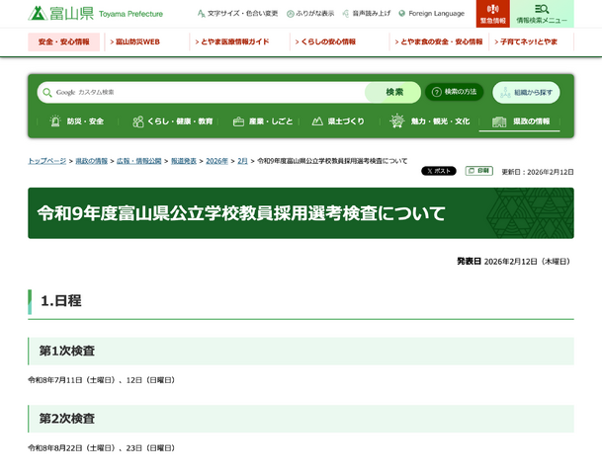Click the briefcase icon for 産業・しごと

pyautogui.click(x=238, y=121)
